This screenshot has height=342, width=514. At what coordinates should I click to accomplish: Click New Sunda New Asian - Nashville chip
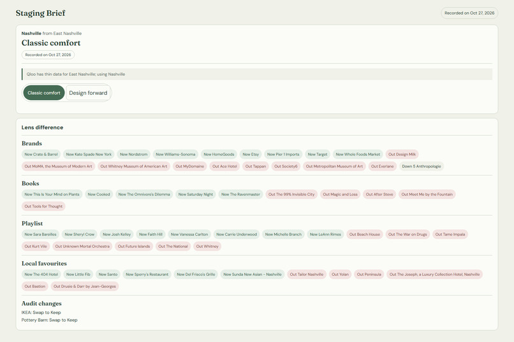click(253, 274)
